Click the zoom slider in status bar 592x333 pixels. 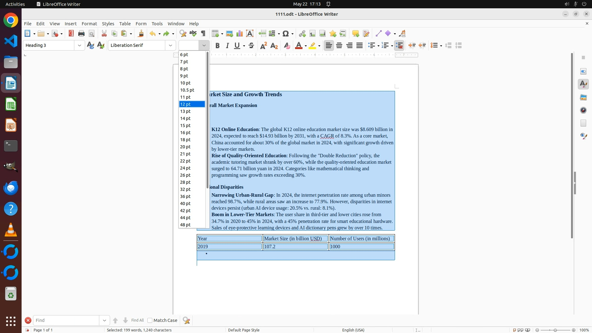[x=555, y=330]
